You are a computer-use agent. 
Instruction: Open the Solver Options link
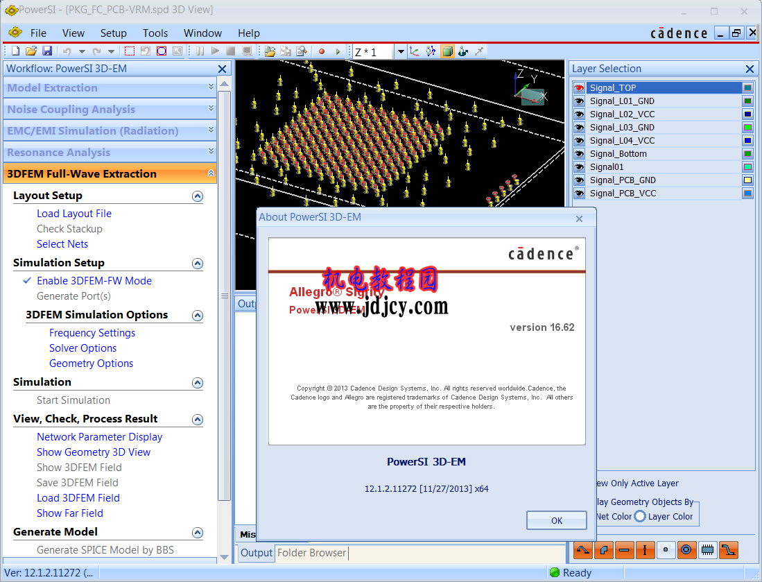(x=83, y=348)
